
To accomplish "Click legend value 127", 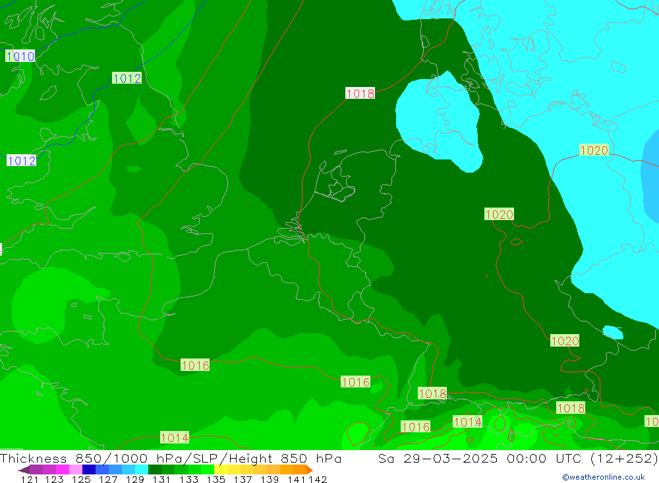I will 108,479.
